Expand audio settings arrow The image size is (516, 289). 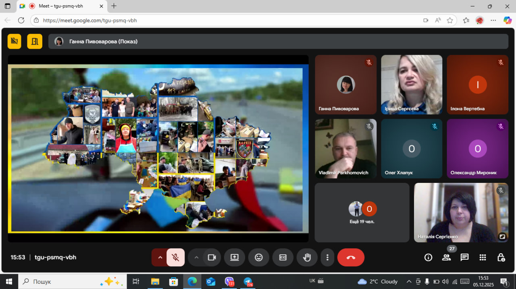click(160, 257)
